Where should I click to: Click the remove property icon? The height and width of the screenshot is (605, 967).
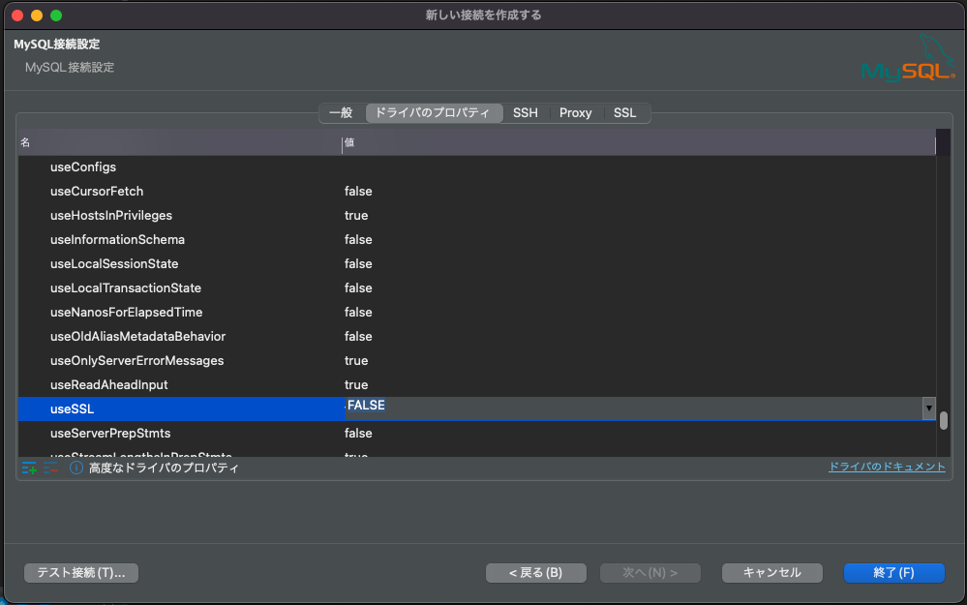(x=51, y=467)
